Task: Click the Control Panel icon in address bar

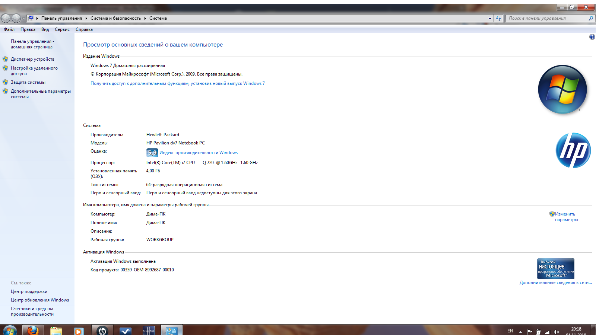Action: coord(31,18)
